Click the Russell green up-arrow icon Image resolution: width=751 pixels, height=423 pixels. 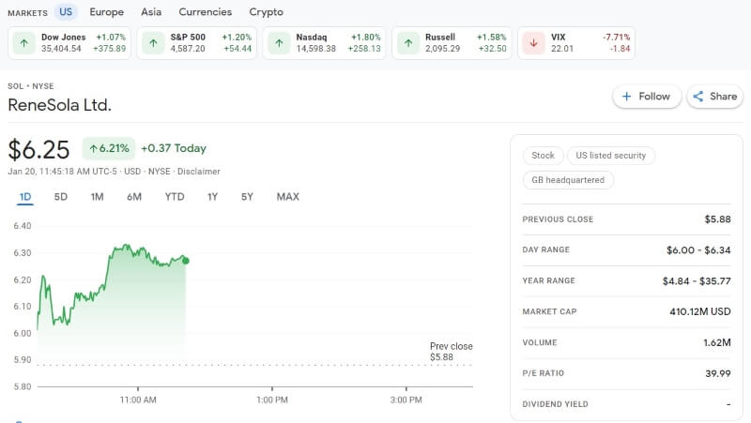(x=408, y=43)
